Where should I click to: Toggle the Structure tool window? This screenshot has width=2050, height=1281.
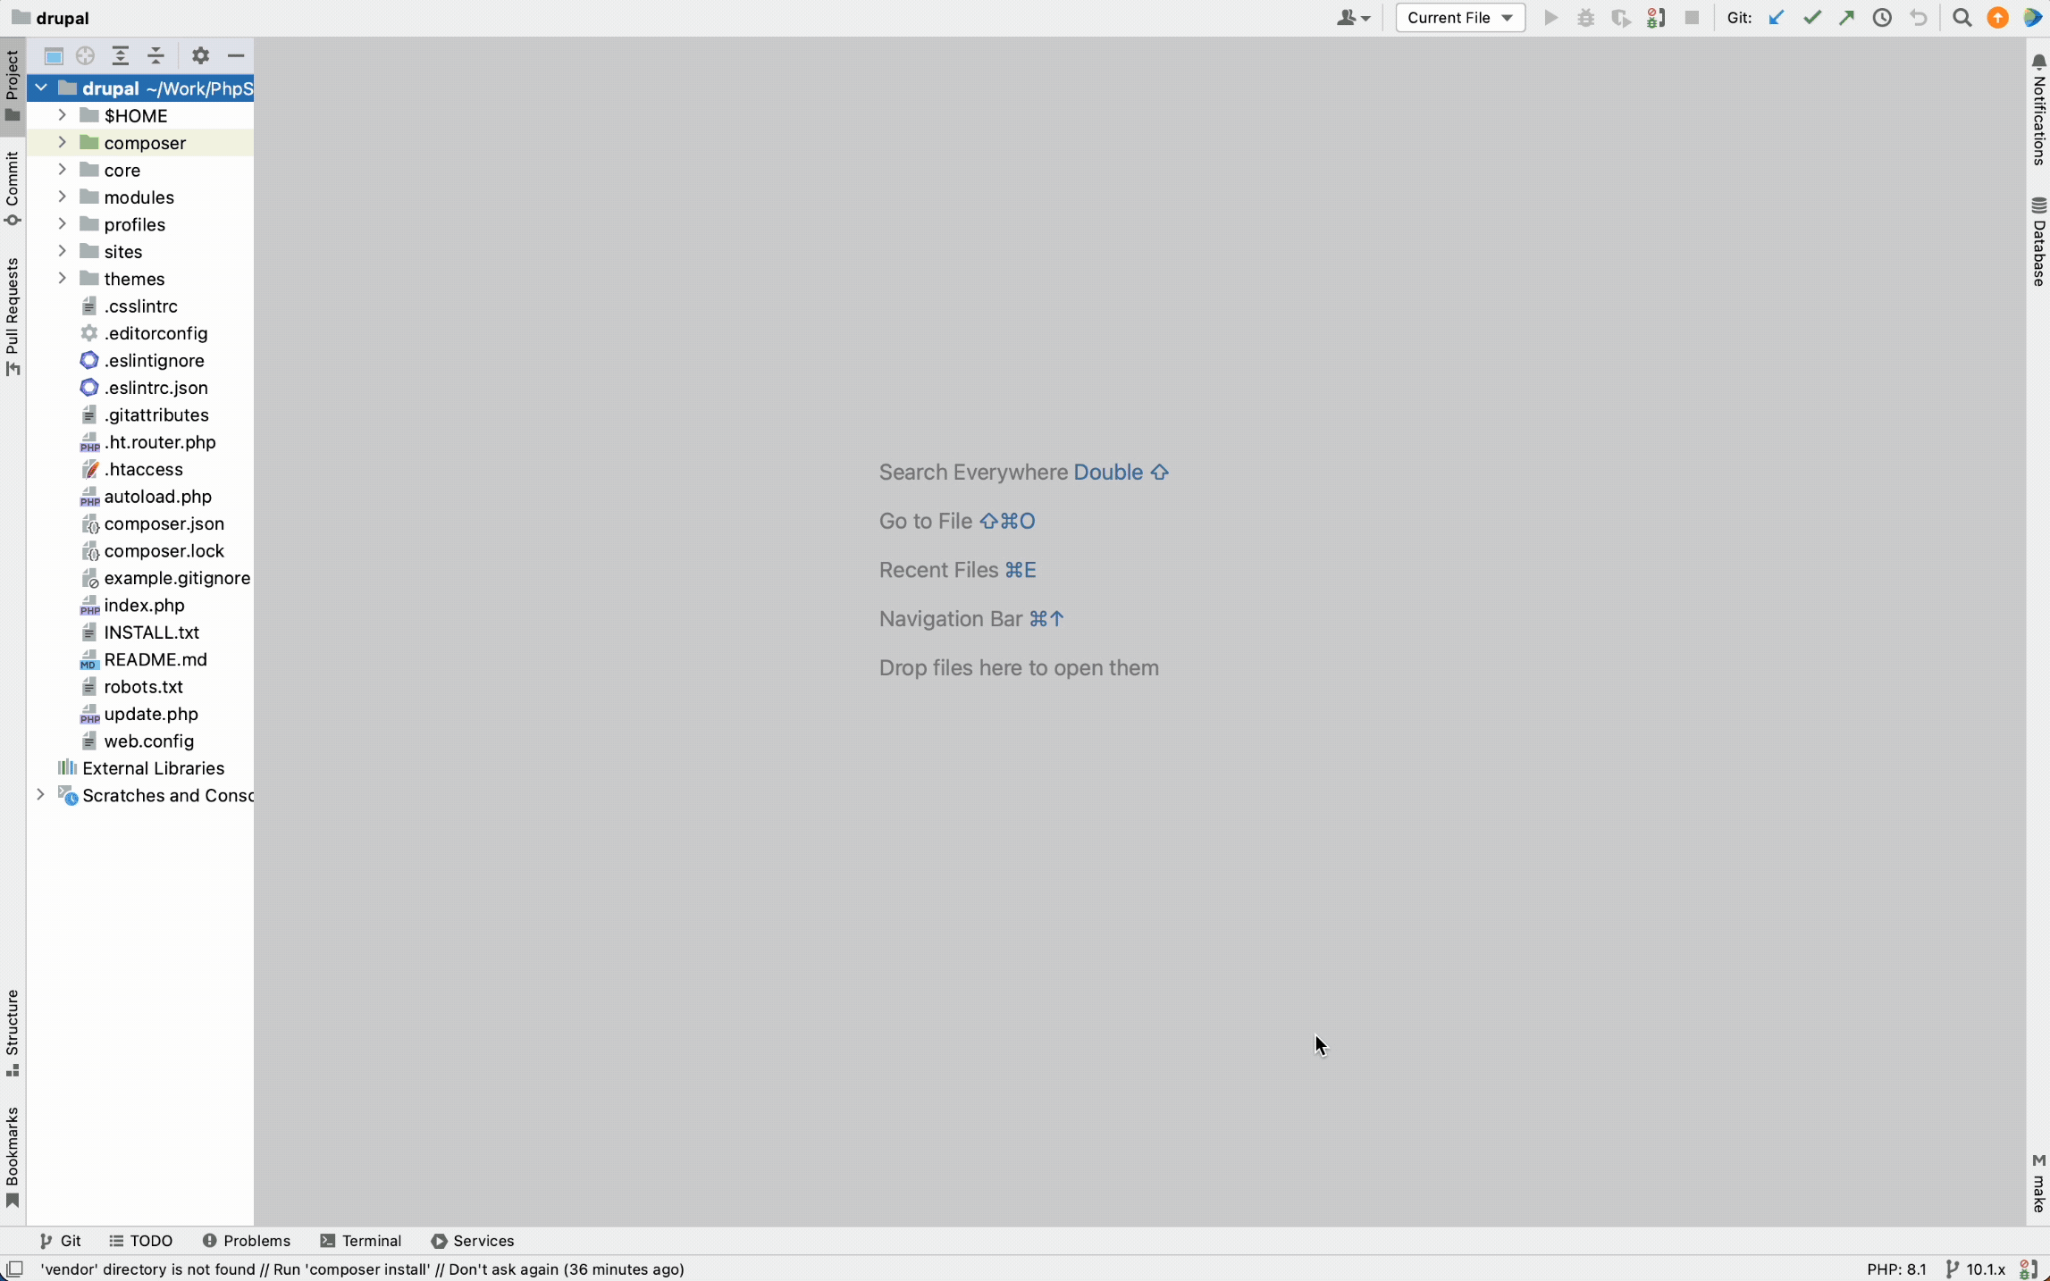coord(13,1032)
